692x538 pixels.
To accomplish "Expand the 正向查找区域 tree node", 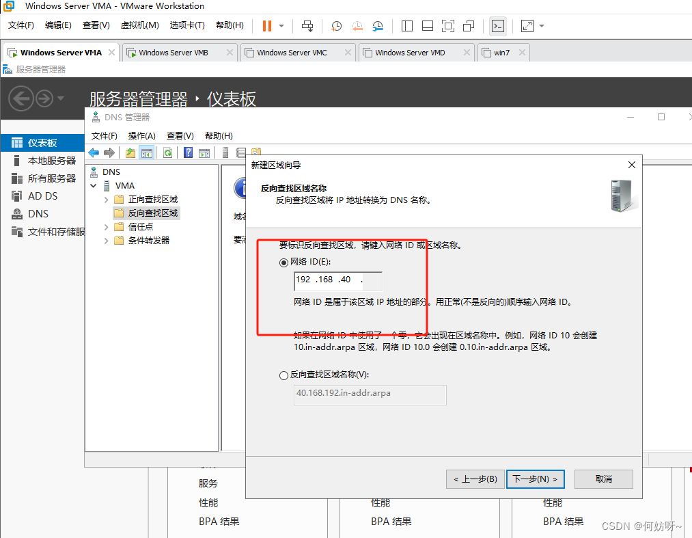I will [x=106, y=200].
